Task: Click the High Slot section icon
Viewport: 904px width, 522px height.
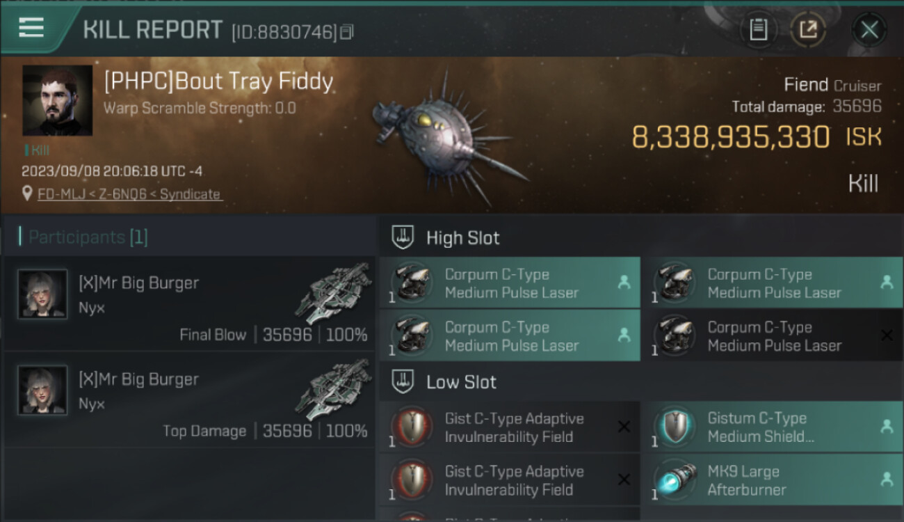Action: coord(403,237)
